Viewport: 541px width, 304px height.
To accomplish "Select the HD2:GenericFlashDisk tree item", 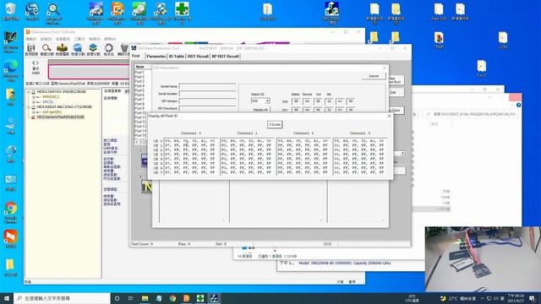I will tap(60, 117).
